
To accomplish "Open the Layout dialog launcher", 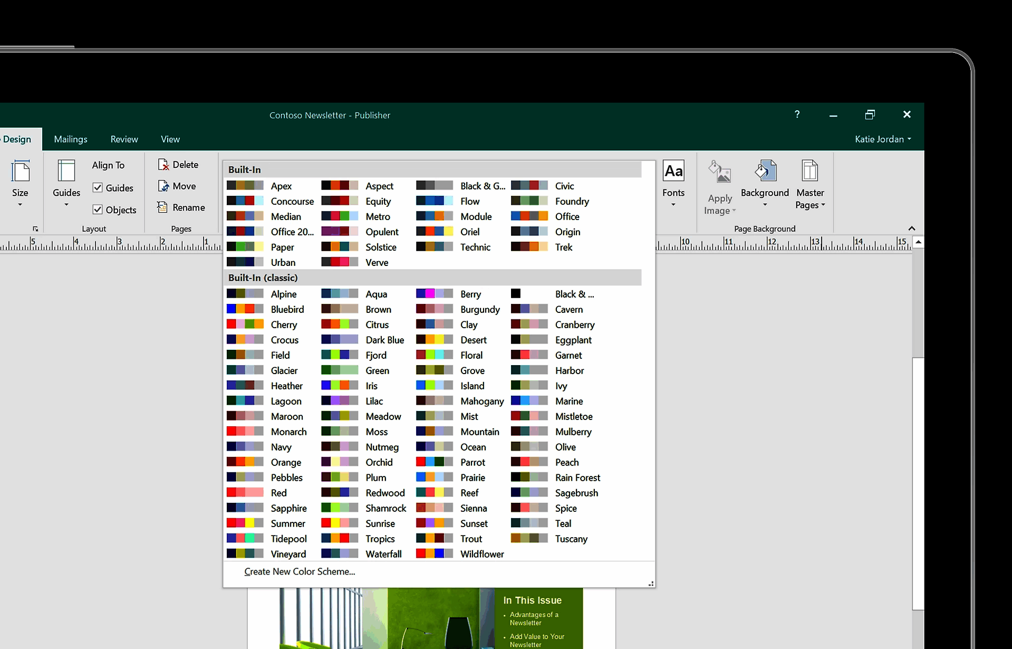I will (x=35, y=228).
